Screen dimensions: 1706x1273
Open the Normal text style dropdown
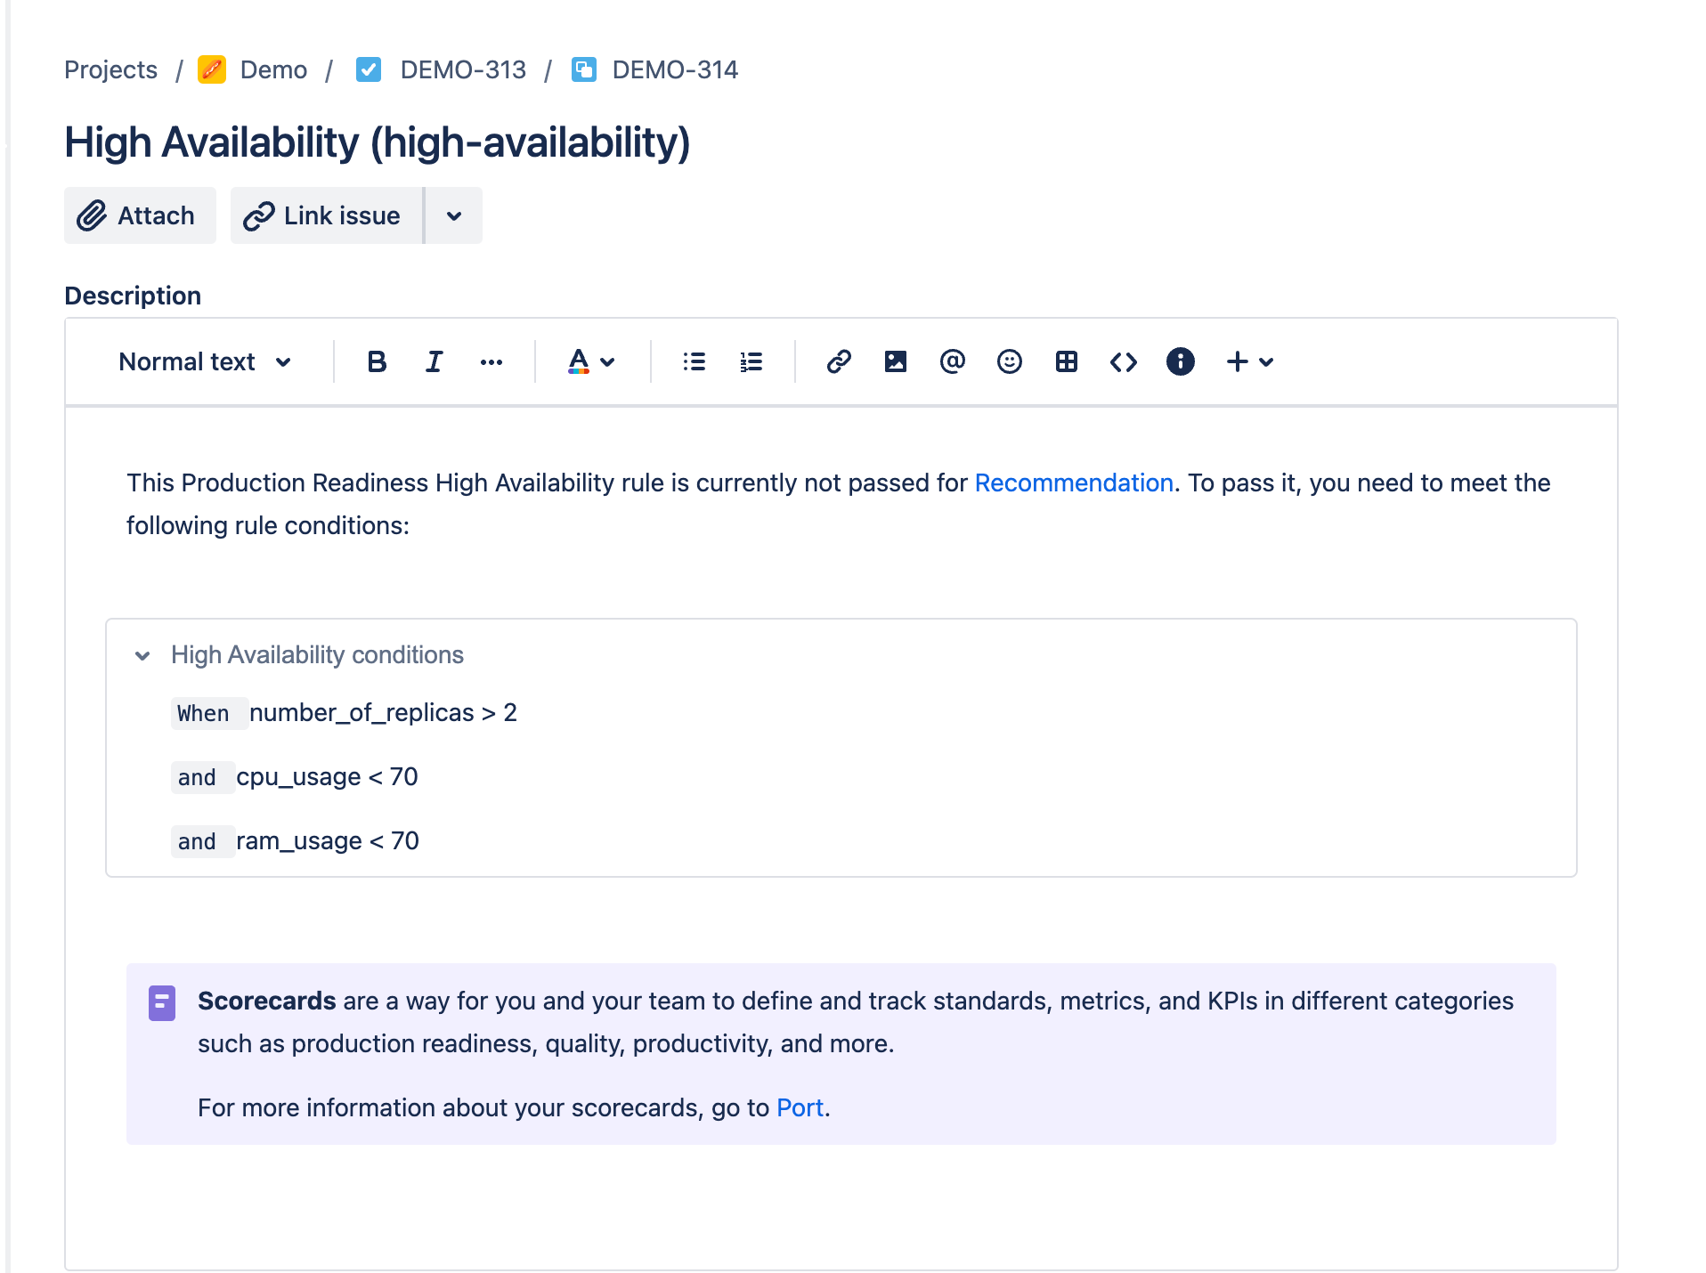click(203, 361)
